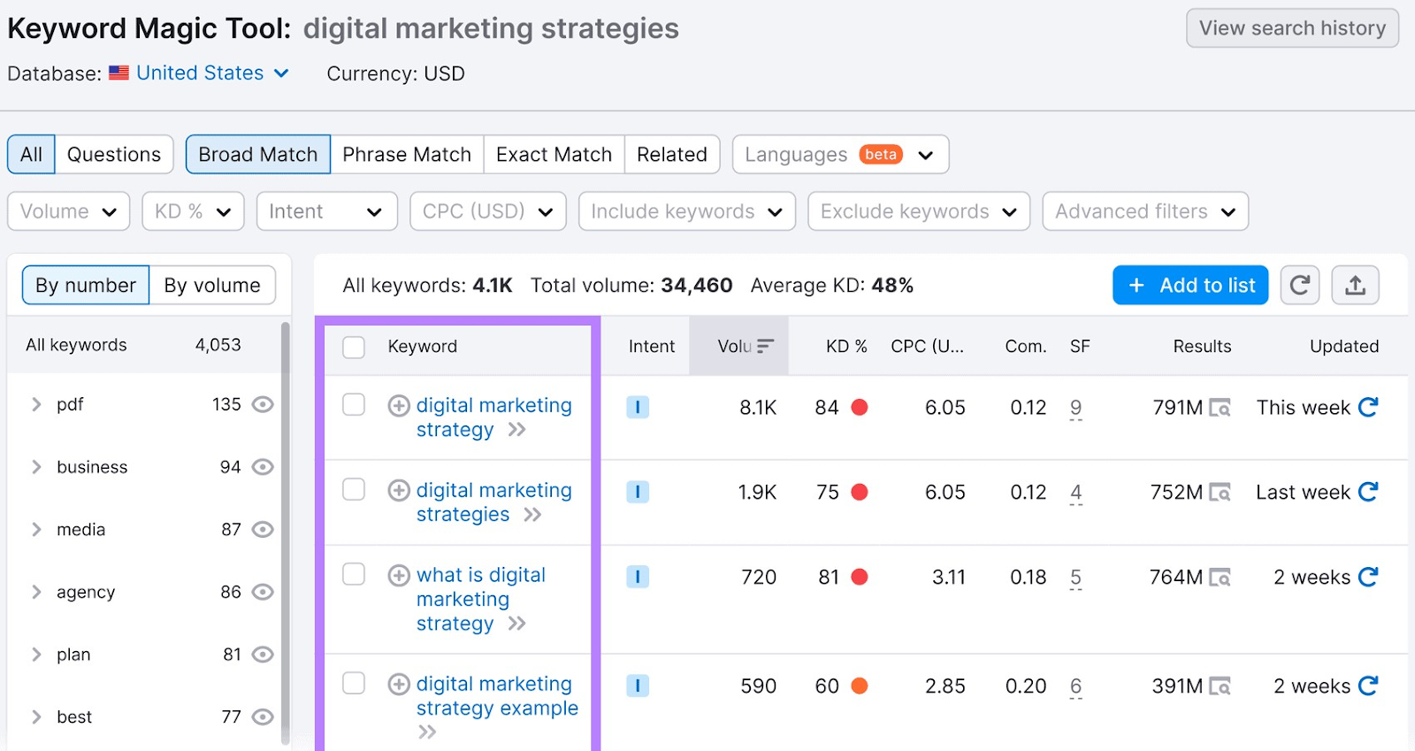Click the export upload icon button

point(1355,285)
